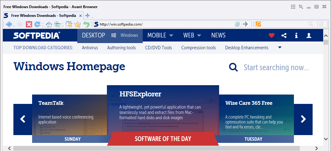Image resolution: width=331 pixels, height=151 pixels.
Task: Open the Wise Care 365 Free link
Action: [249, 103]
